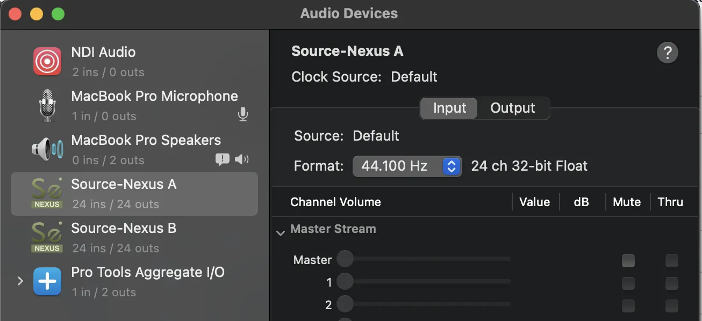Click the MacBook Pro Microphone icon
702x321 pixels.
tap(47, 105)
